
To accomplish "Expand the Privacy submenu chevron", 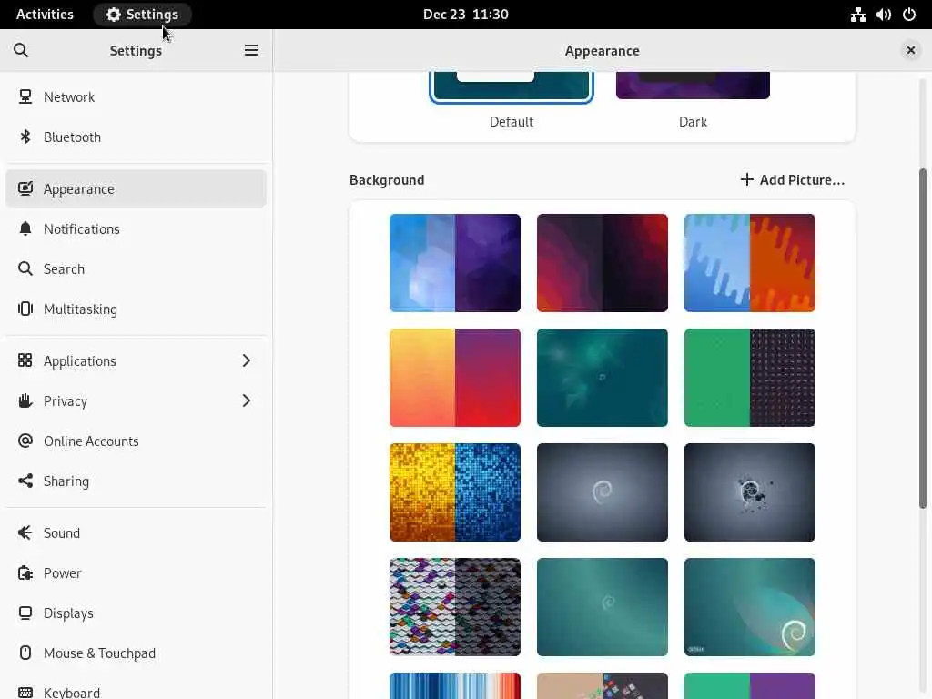I will [246, 400].
